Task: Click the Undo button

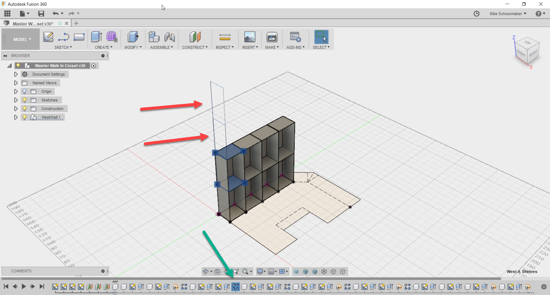Action: click(55, 13)
